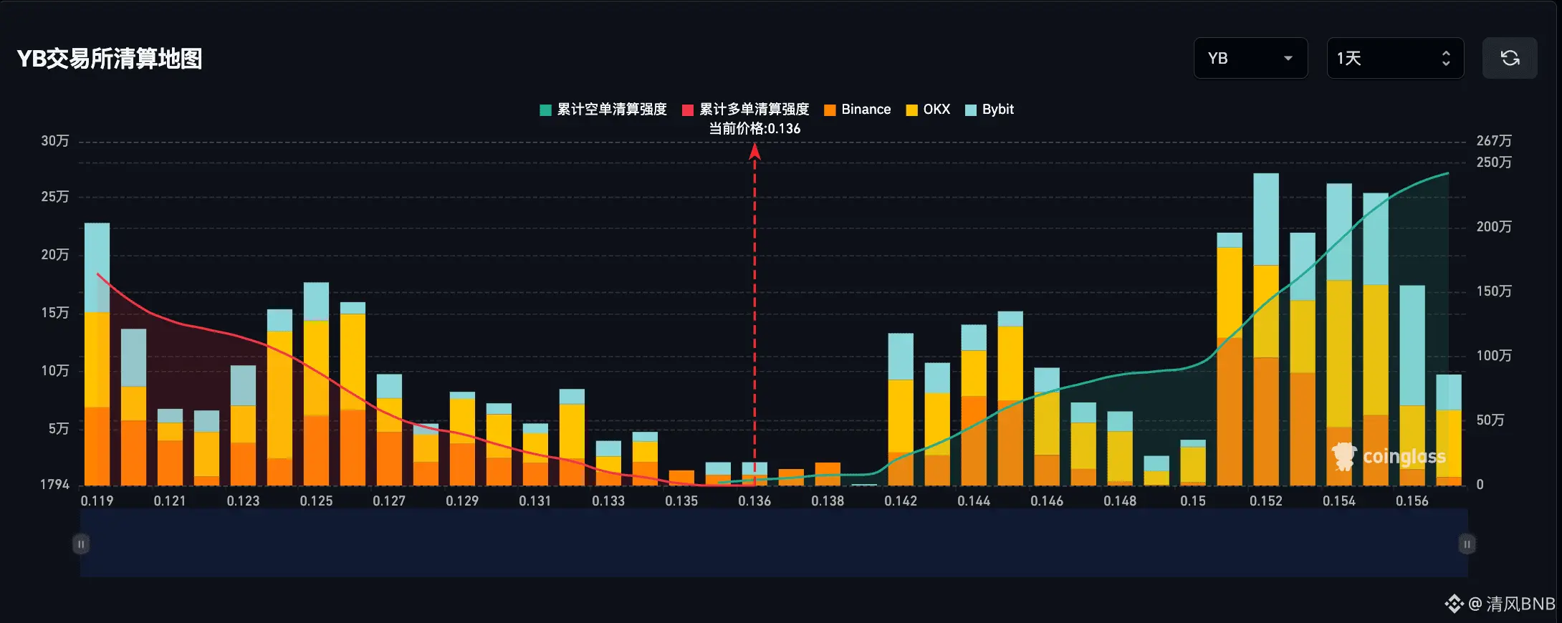Click the chart title YB交易所清算地图

tap(110, 59)
